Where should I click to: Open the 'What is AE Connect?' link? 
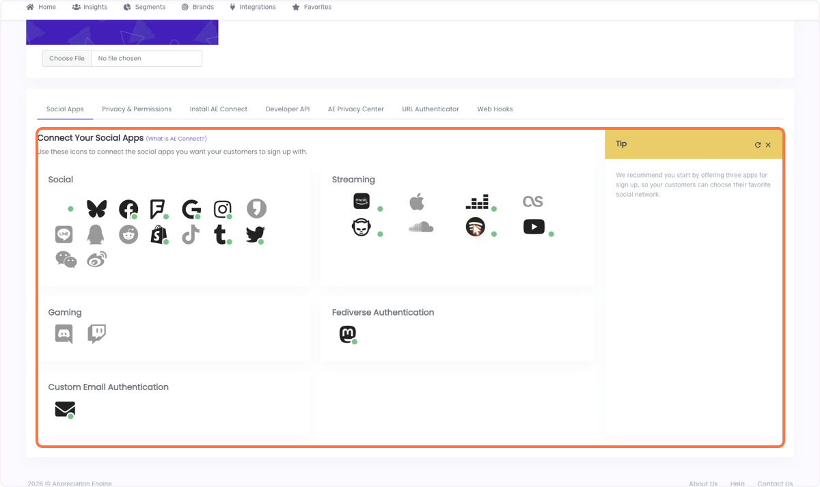[x=176, y=139]
